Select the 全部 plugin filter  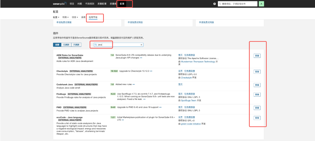[57, 45]
